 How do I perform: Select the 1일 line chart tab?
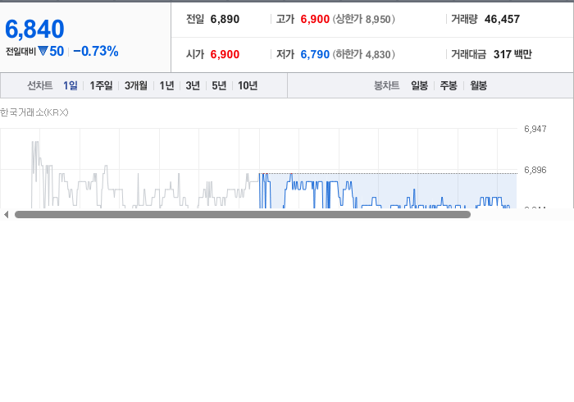[71, 85]
